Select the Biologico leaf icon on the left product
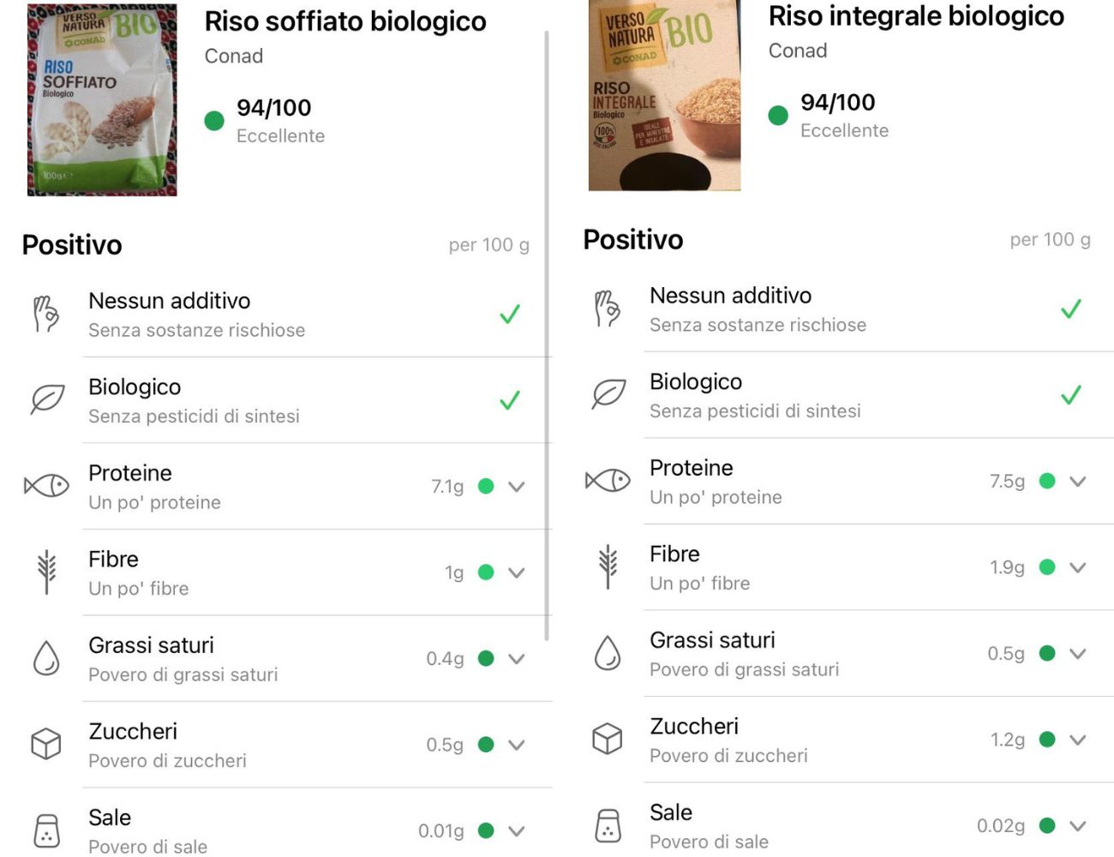Screen dimensions: 1114x857 click(x=48, y=397)
